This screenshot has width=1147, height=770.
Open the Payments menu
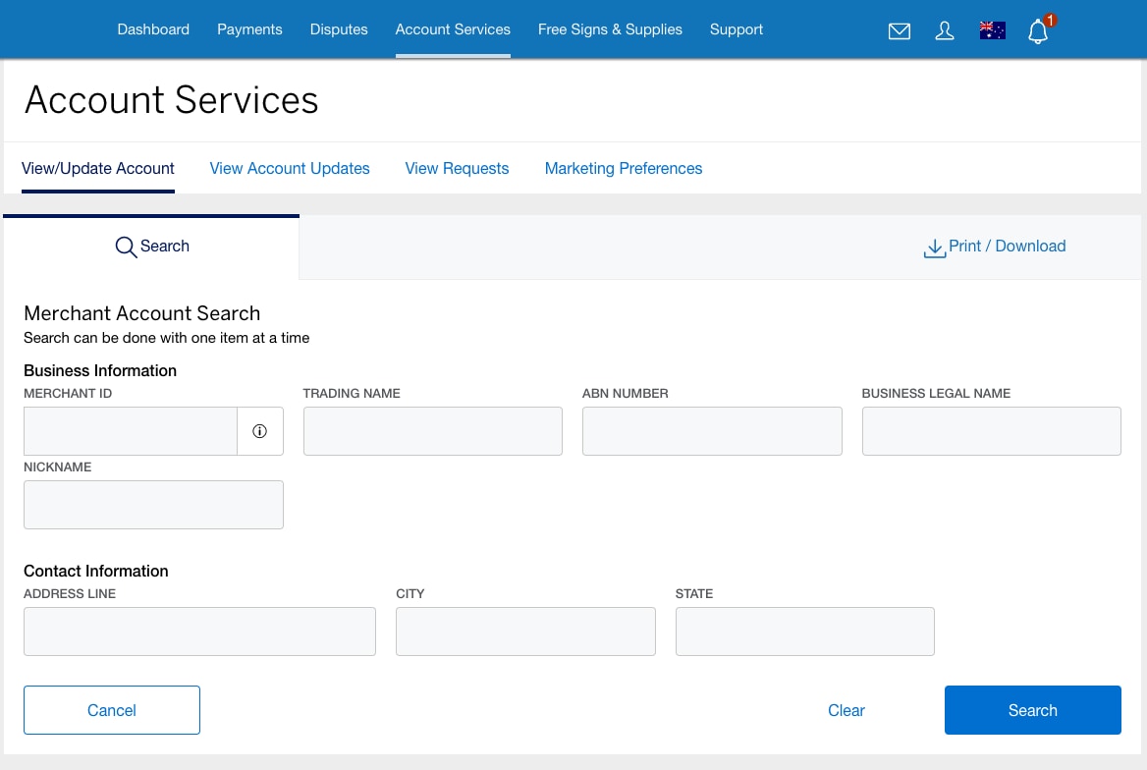[x=249, y=29]
